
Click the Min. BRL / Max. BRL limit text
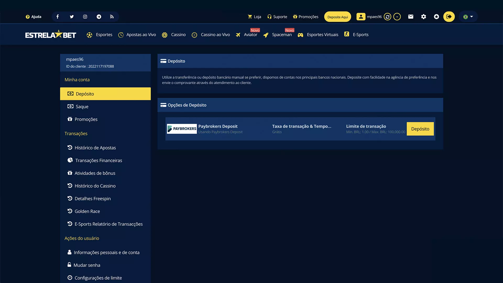(375, 132)
